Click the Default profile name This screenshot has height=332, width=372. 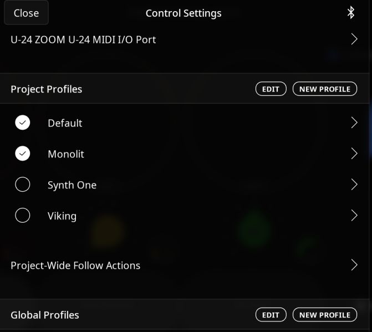point(65,123)
